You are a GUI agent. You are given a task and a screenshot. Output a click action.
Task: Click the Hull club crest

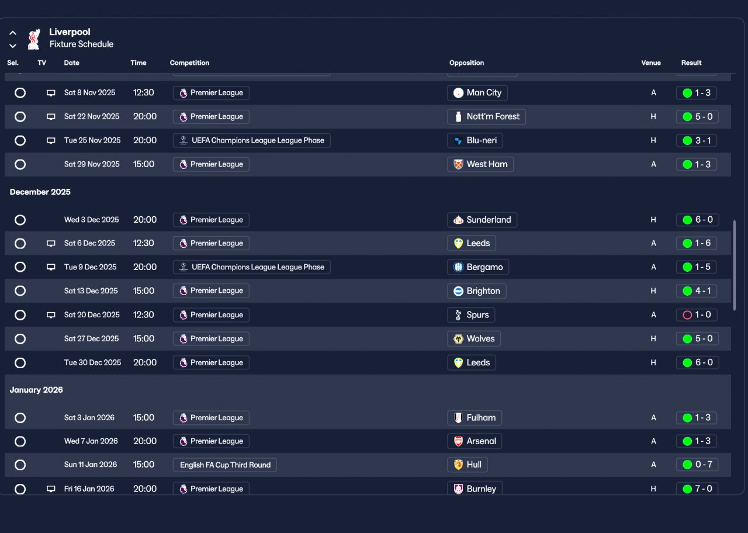point(458,465)
